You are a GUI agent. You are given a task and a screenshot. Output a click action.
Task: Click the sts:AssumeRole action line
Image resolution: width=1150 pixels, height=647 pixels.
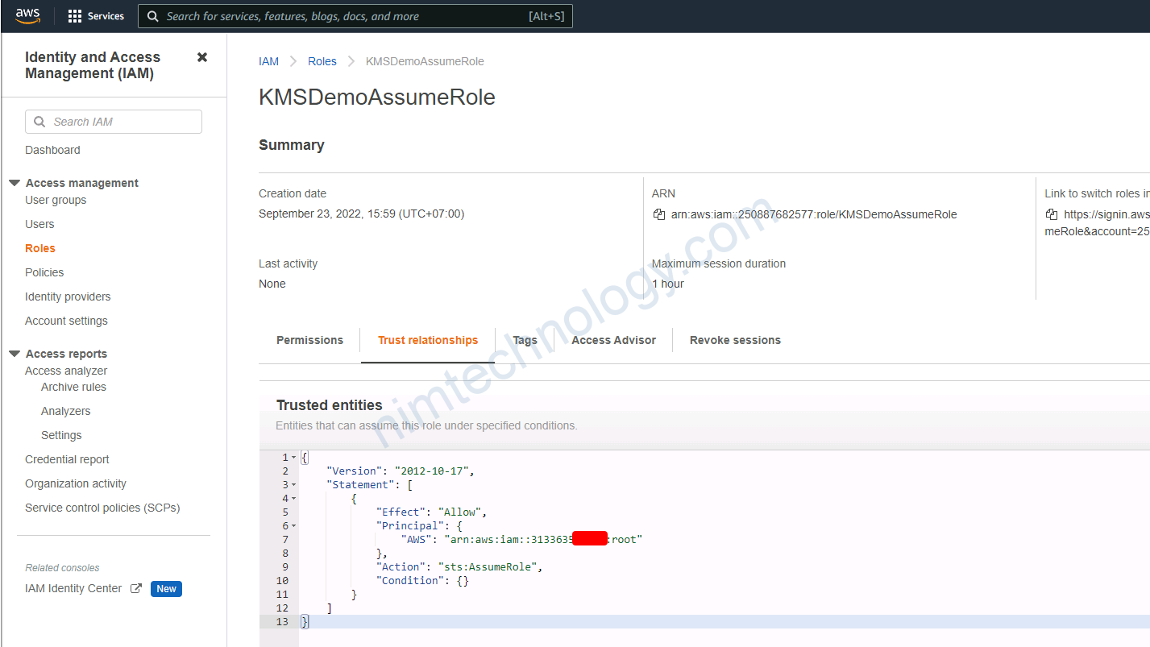pos(459,566)
